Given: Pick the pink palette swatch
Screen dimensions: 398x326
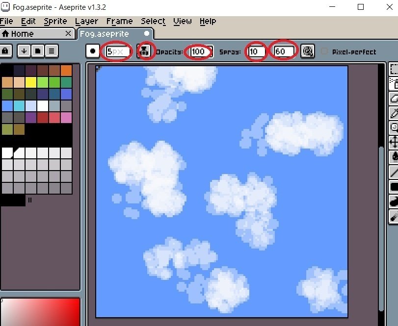Looking at the screenshot, I should click(x=66, y=118).
